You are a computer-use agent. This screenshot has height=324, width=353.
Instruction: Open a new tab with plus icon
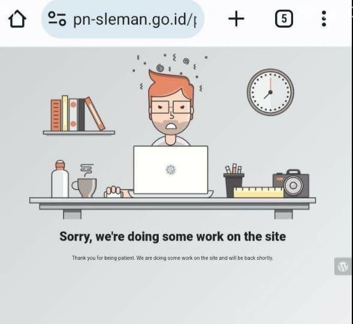(236, 19)
